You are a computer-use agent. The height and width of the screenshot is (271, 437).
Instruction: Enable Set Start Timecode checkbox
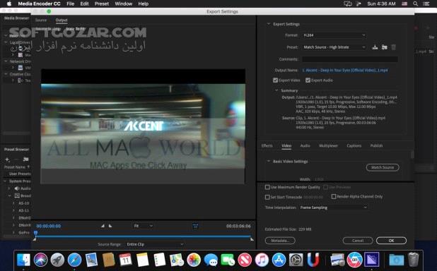click(267, 197)
